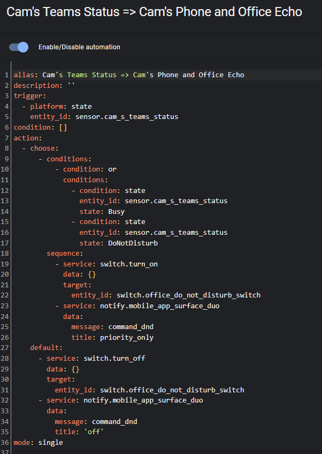Toggle the Enable/Disable automation switch
322x454 pixels.
19,47
